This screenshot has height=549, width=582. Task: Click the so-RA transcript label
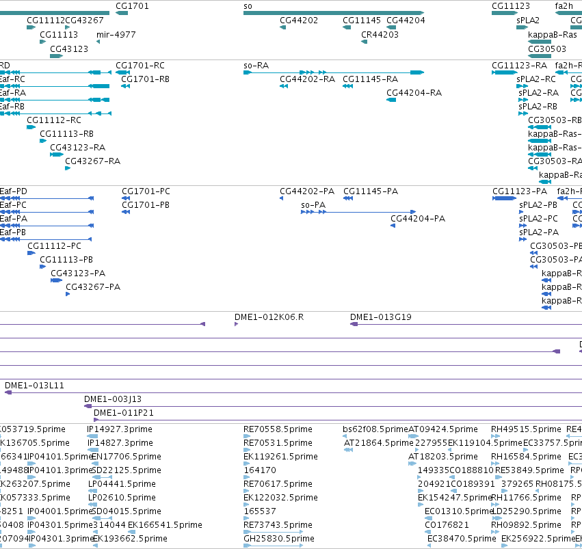click(x=256, y=66)
